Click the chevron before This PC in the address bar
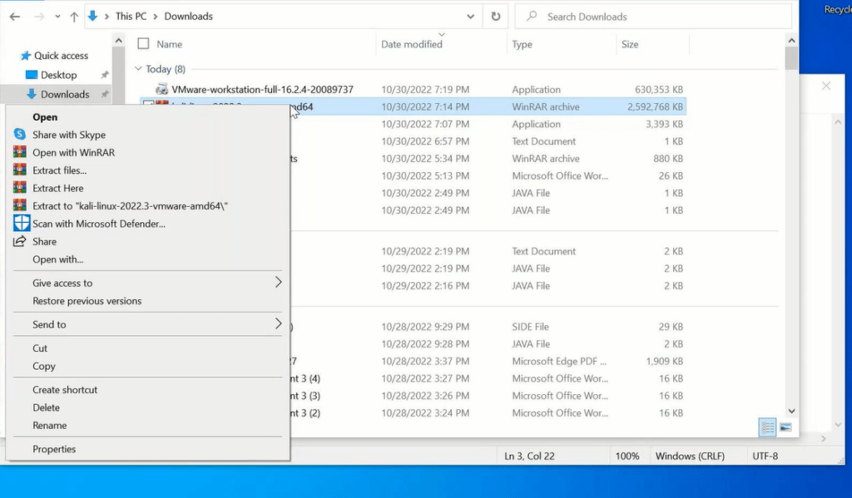The height and width of the screenshot is (498, 852). [106, 17]
